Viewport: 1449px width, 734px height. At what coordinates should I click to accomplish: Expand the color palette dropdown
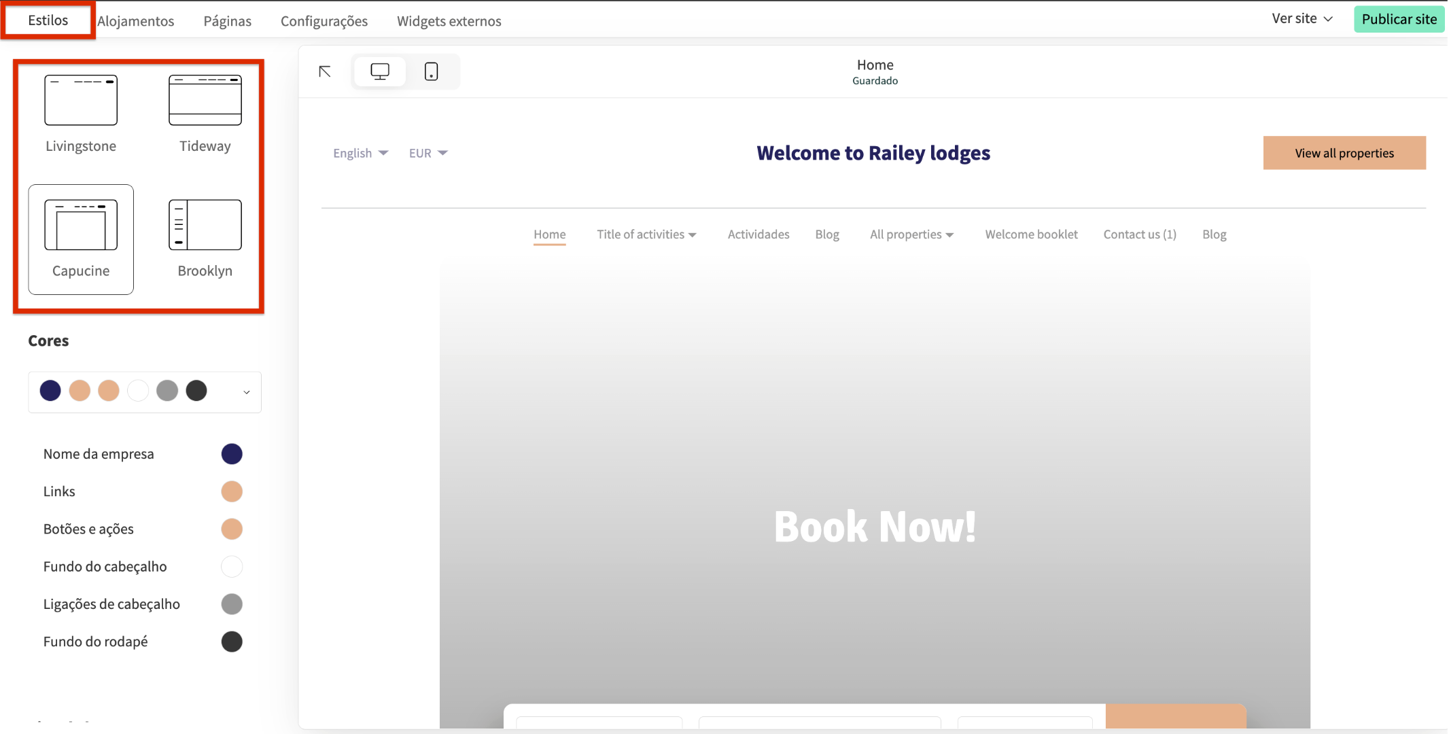point(246,392)
